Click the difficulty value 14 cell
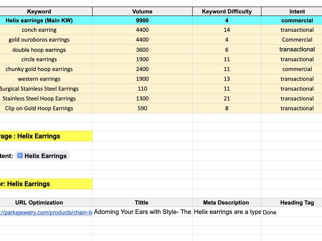322x241 pixels. [227, 30]
